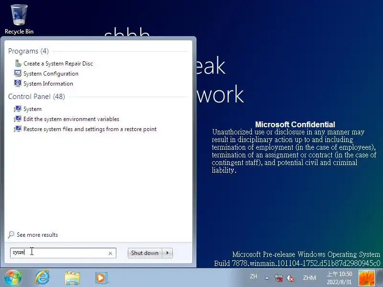
Task: Click inside the Start menu search field
Action: click(x=63, y=253)
